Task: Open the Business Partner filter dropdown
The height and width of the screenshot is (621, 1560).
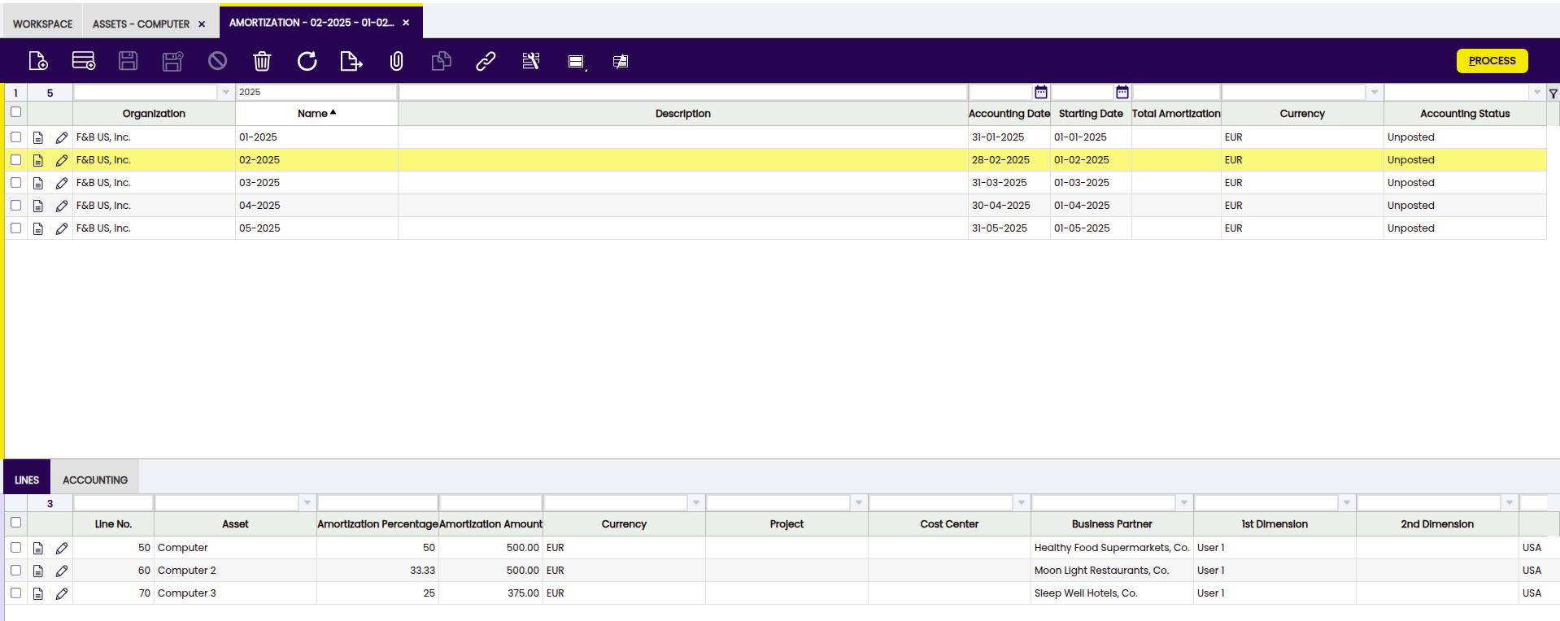Action: point(1184,503)
